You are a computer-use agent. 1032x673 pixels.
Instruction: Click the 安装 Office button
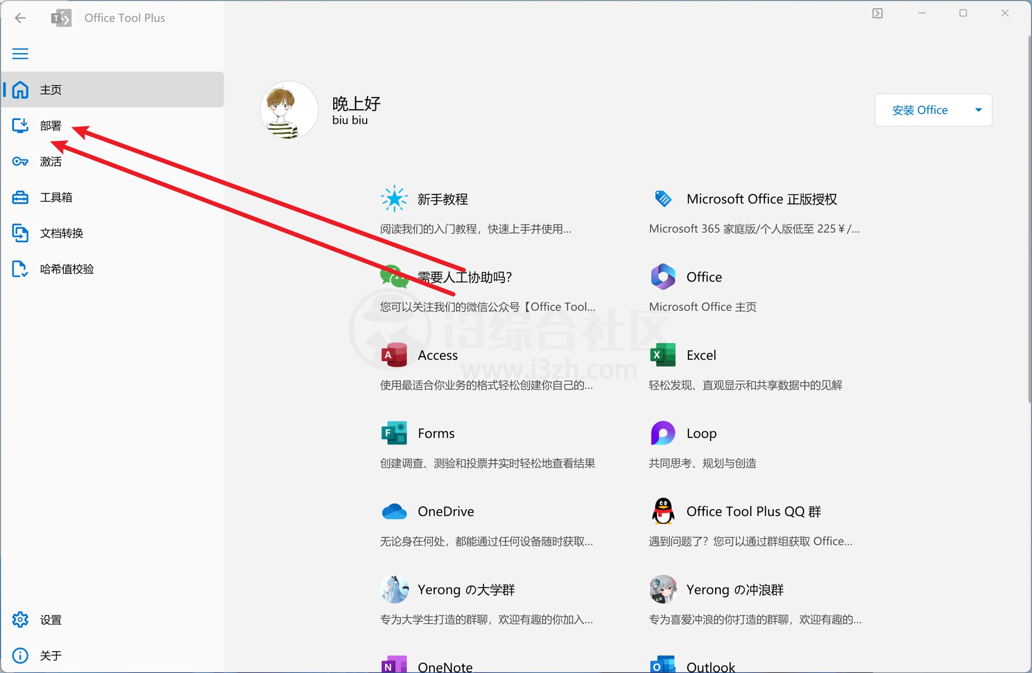pos(920,110)
